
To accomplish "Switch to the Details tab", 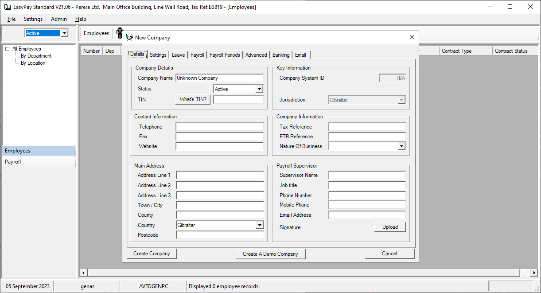I will coord(137,54).
